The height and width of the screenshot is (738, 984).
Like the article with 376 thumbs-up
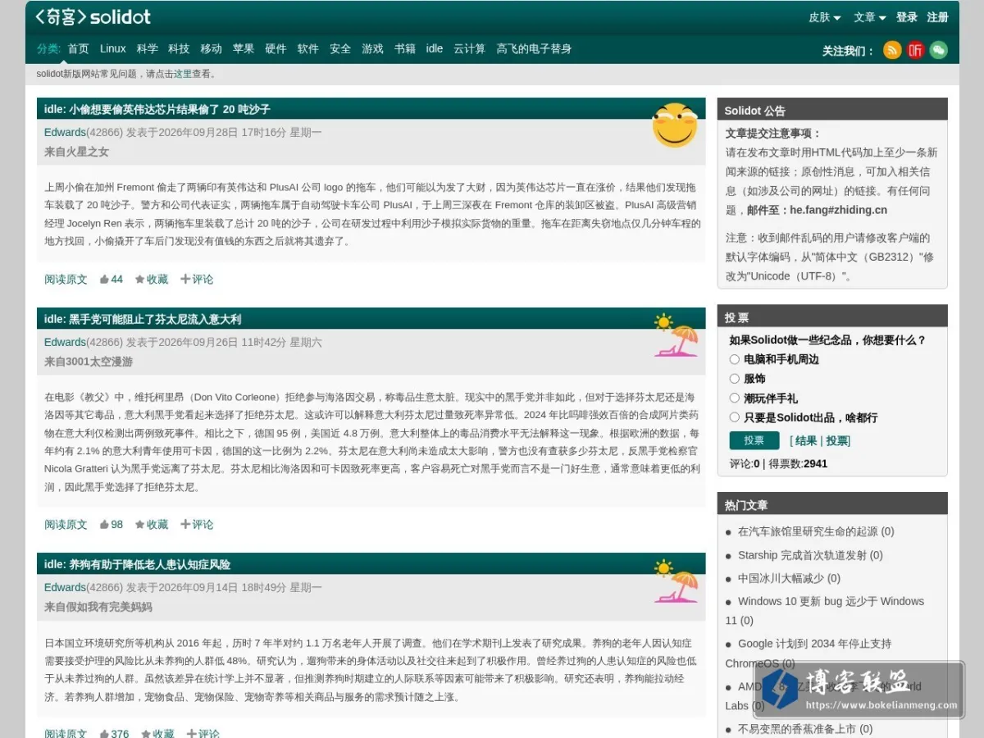115,733
